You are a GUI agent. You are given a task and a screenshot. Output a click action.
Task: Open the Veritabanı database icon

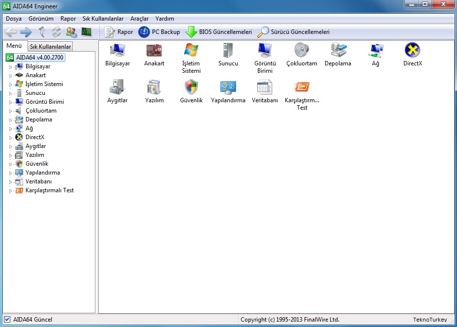pos(265,88)
